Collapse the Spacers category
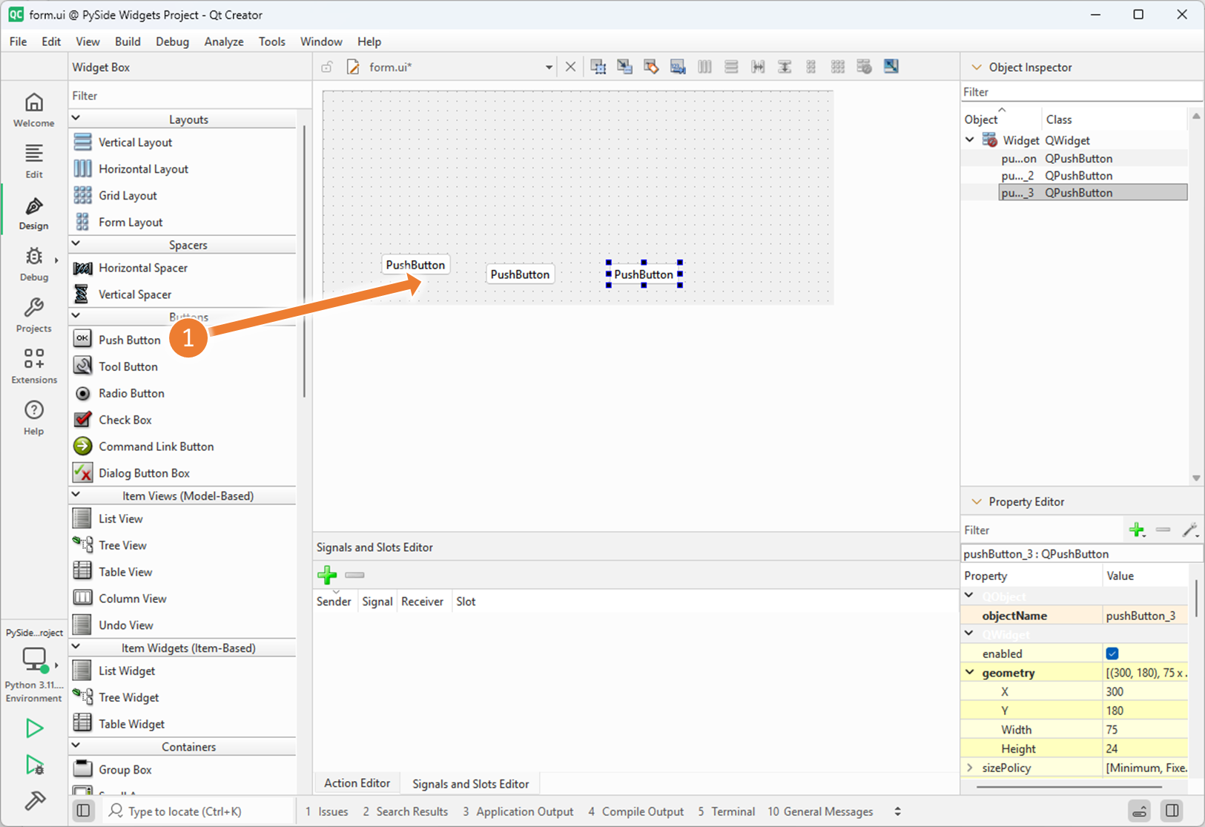Screen dimensions: 1205x827 [x=76, y=243]
